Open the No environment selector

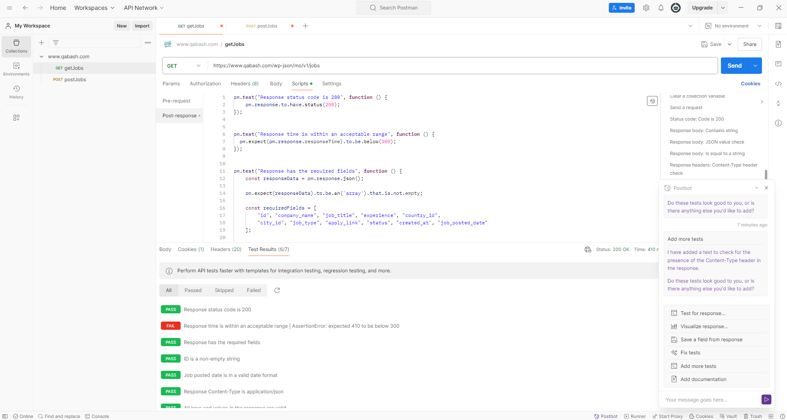[733, 26]
